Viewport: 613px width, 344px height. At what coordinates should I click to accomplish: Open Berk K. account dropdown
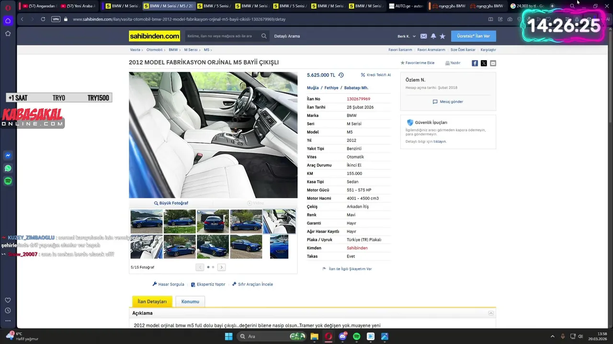(x=407, y=36)
